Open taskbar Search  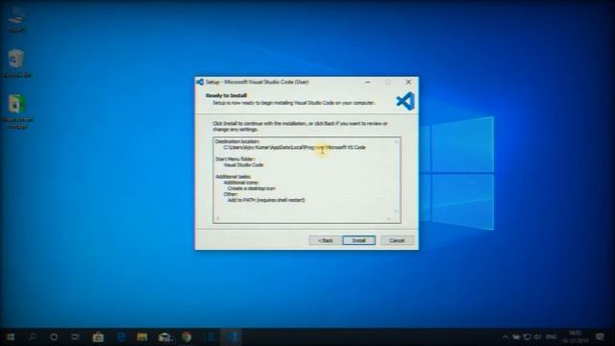[x=33, y=337]
